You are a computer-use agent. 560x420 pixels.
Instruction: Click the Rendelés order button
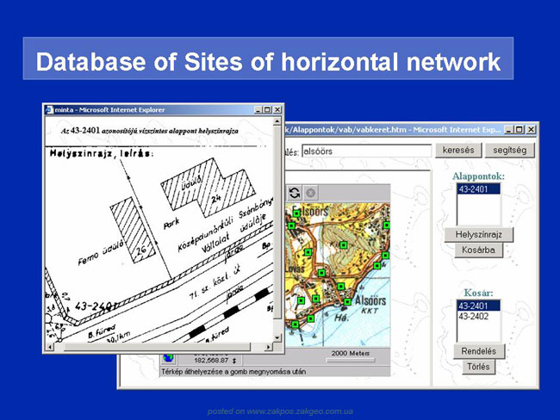tap(478, 351)
